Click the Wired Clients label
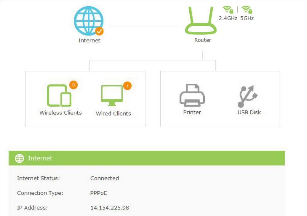307x216 pixels. tap(113, 114)
